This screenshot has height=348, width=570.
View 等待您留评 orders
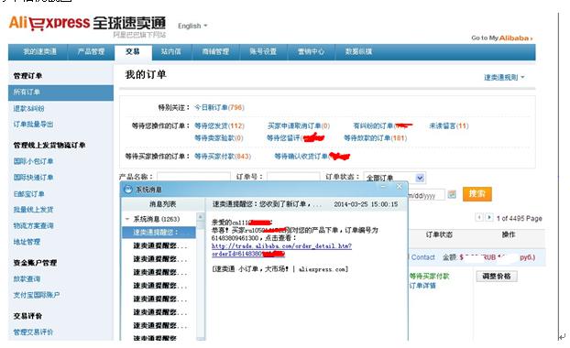295,138
